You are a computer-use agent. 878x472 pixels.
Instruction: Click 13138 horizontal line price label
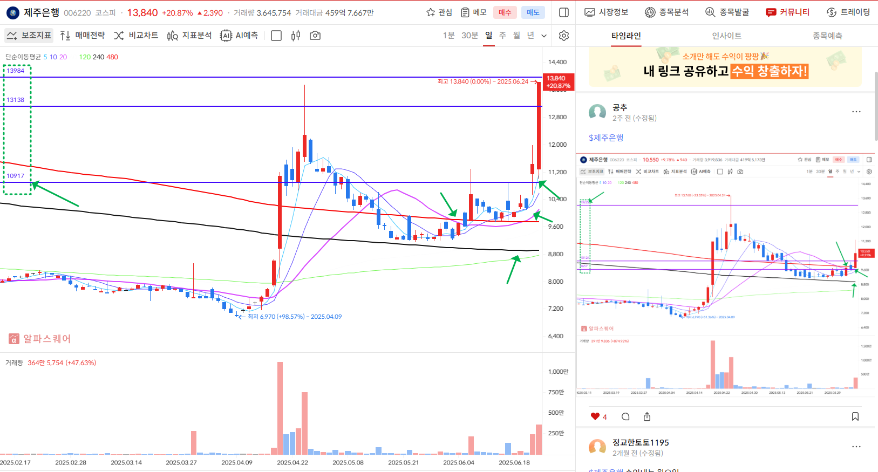pos(15,100)
